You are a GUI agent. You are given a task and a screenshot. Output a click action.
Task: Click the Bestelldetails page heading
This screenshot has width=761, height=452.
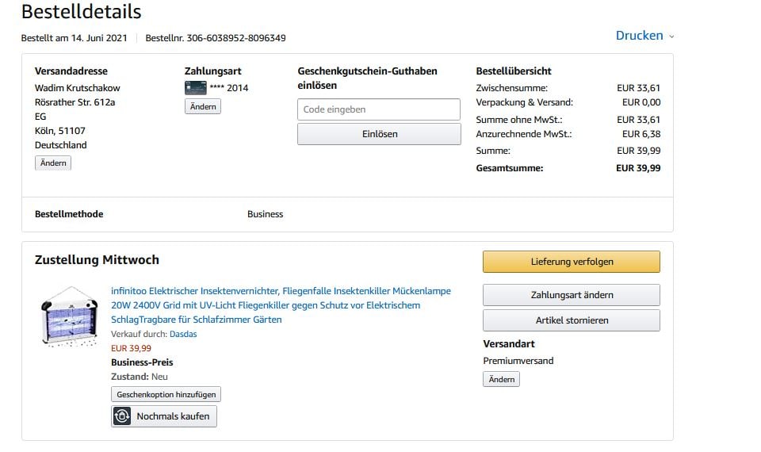pos(81,12)
